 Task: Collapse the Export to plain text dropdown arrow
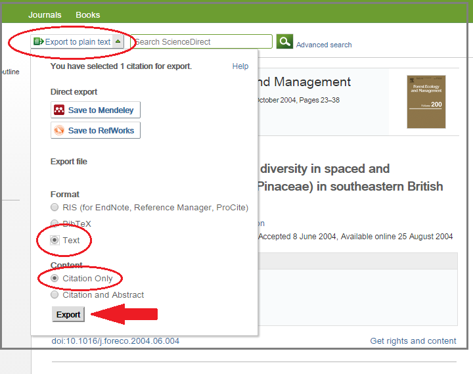point(118,41)
